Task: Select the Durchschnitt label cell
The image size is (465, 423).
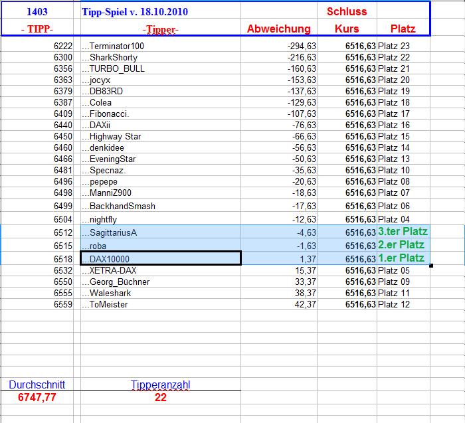Action: click(37, 384)
